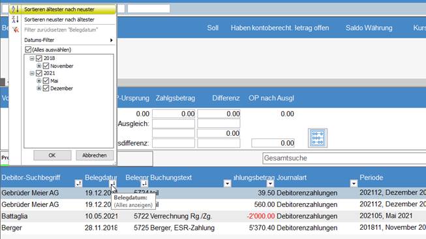Click the 202105, Mai 2021 period cell

coord(386,216)
